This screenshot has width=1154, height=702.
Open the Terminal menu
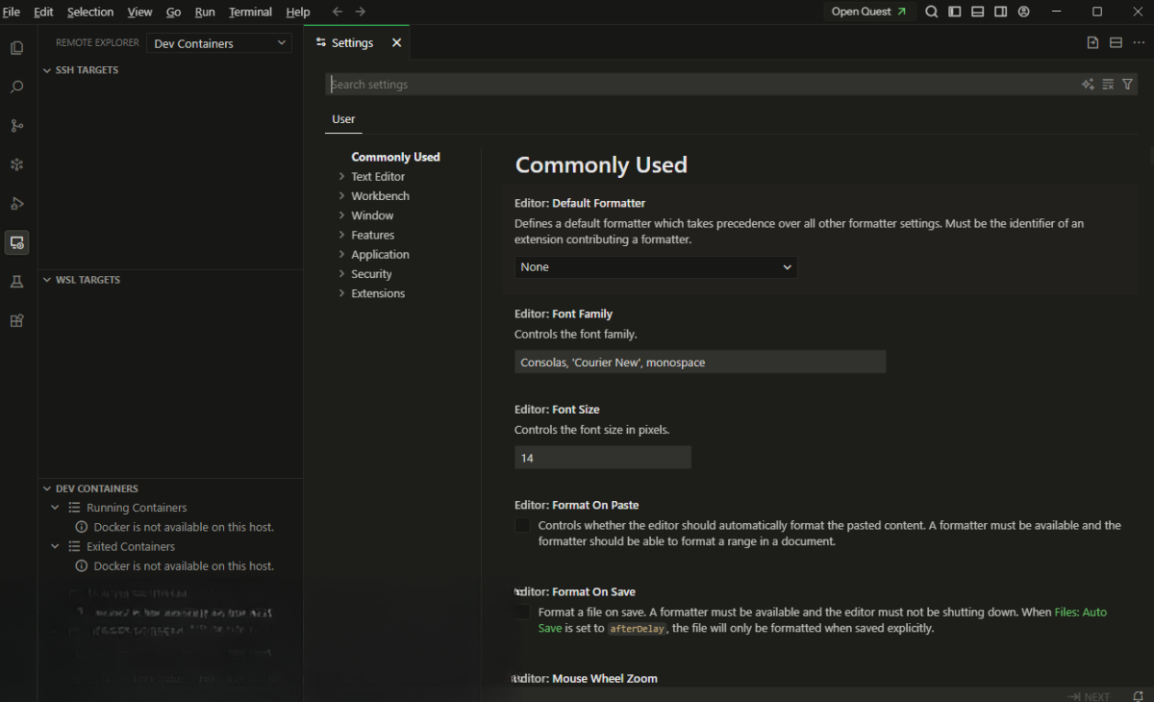point(250,12)
